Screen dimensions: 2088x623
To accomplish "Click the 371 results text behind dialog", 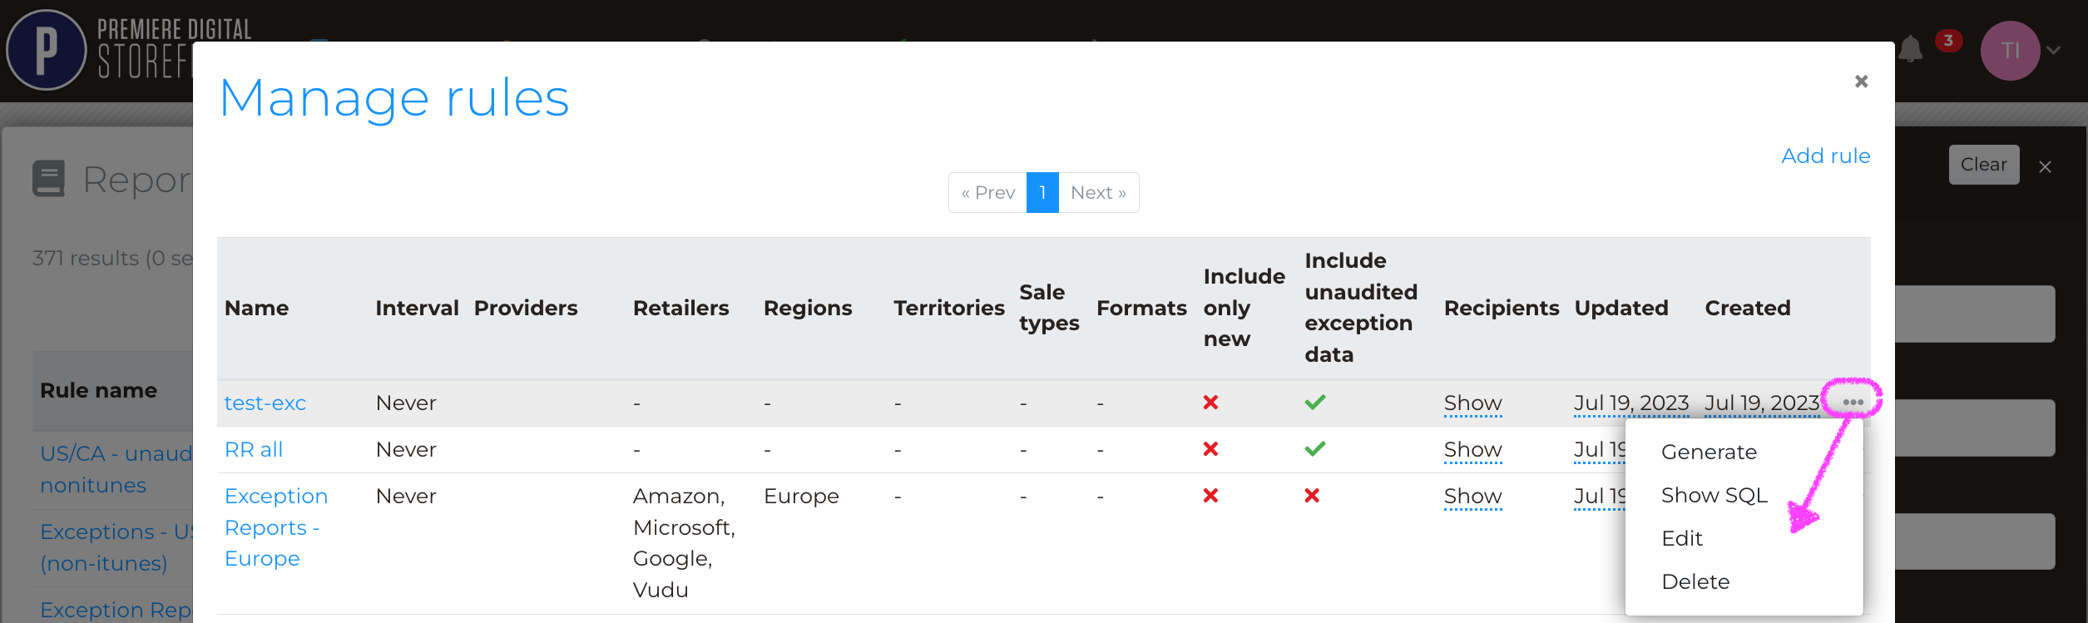I will coord(112,259).
